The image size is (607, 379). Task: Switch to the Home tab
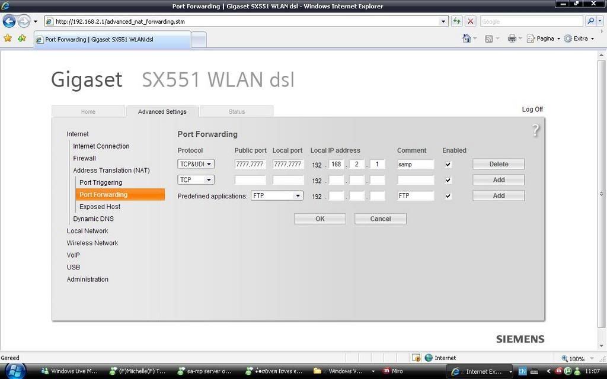tap(88, 111)
